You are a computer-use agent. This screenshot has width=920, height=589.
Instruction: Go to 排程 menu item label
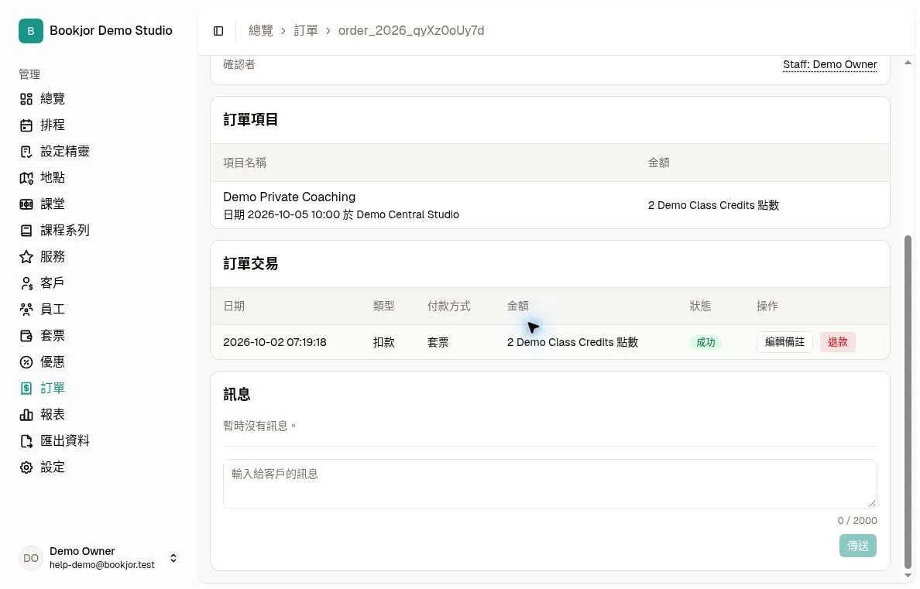click(53, 125)
